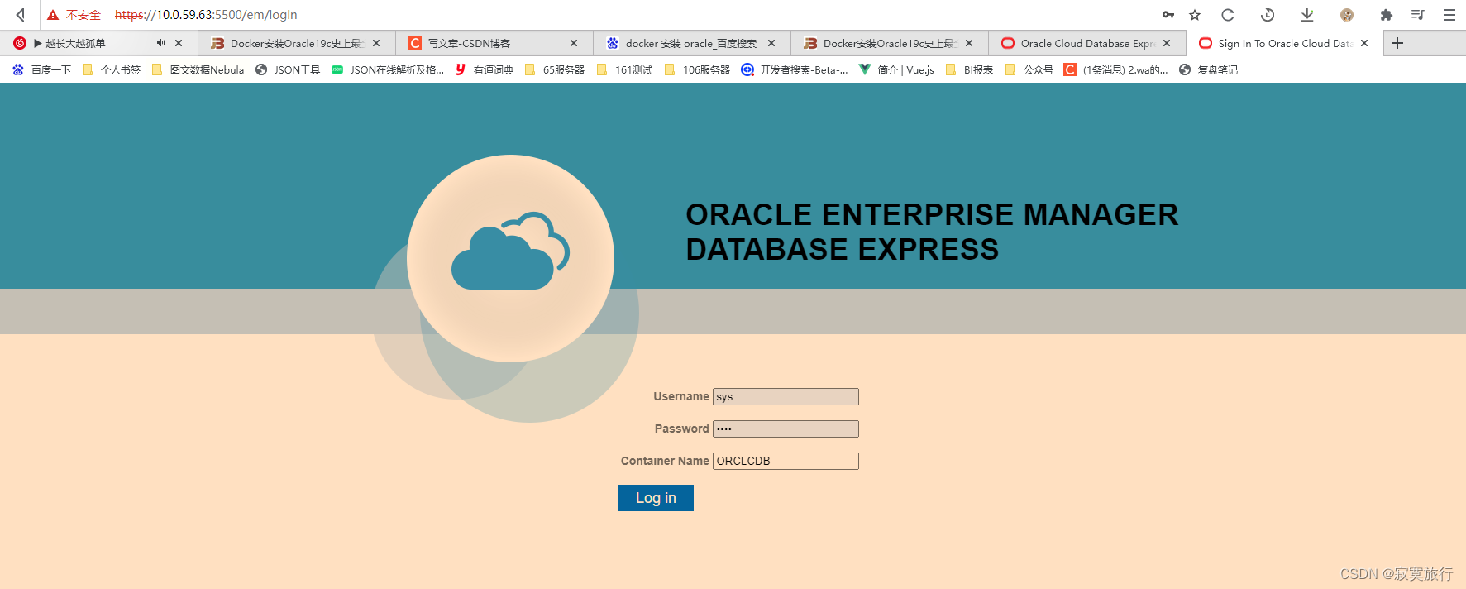The image size is (1466, 589).
Task: Mute the audio-playing tab speaker icon
Action: (x=161, y=43)
